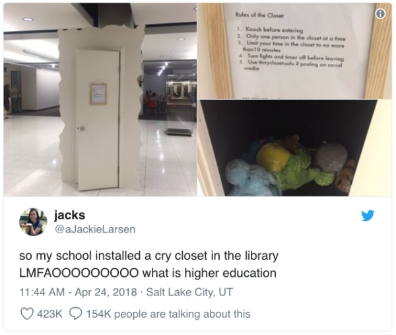The image size is (396, 335).
Task: Open the jacks profile avatar picture
Action: (x=34, y=222)
